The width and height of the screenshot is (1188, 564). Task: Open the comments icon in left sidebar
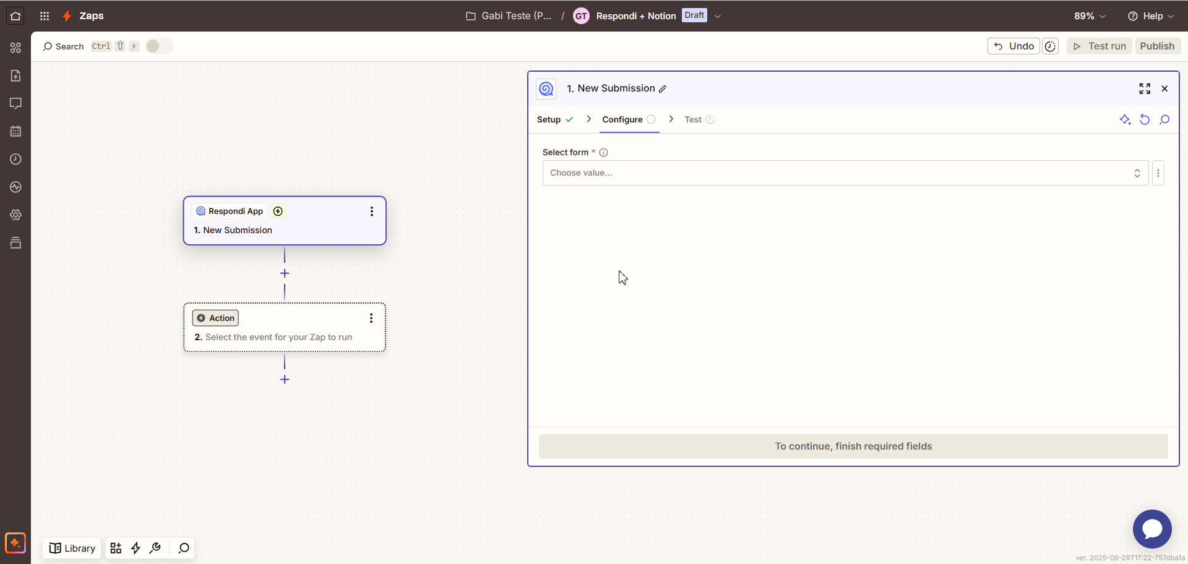pyautogui.click(x=15, y=103)
